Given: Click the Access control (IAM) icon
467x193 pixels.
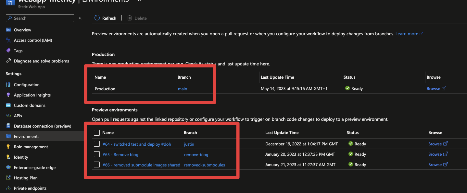Looking at the screenshot, I should coord(8,40).
